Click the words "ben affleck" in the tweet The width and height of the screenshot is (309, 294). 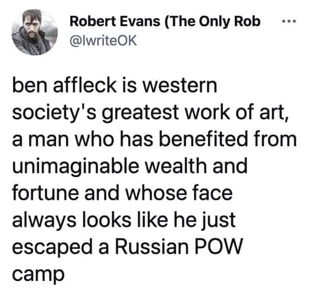[x=64, y=85]
